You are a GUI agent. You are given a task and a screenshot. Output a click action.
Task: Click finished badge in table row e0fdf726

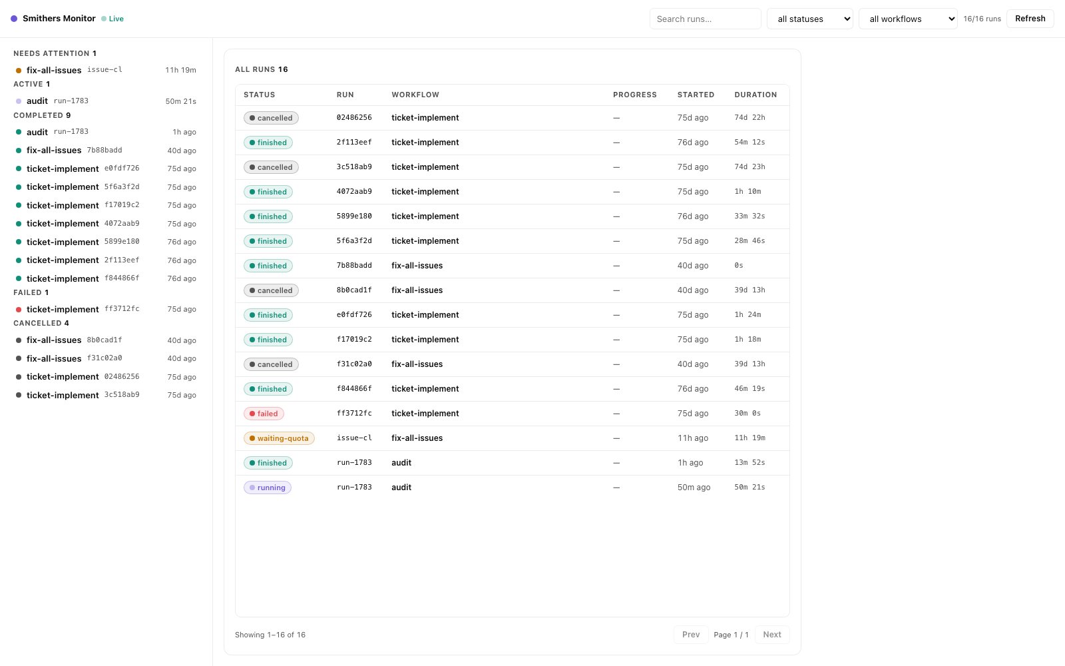click(x=268, y=315)
